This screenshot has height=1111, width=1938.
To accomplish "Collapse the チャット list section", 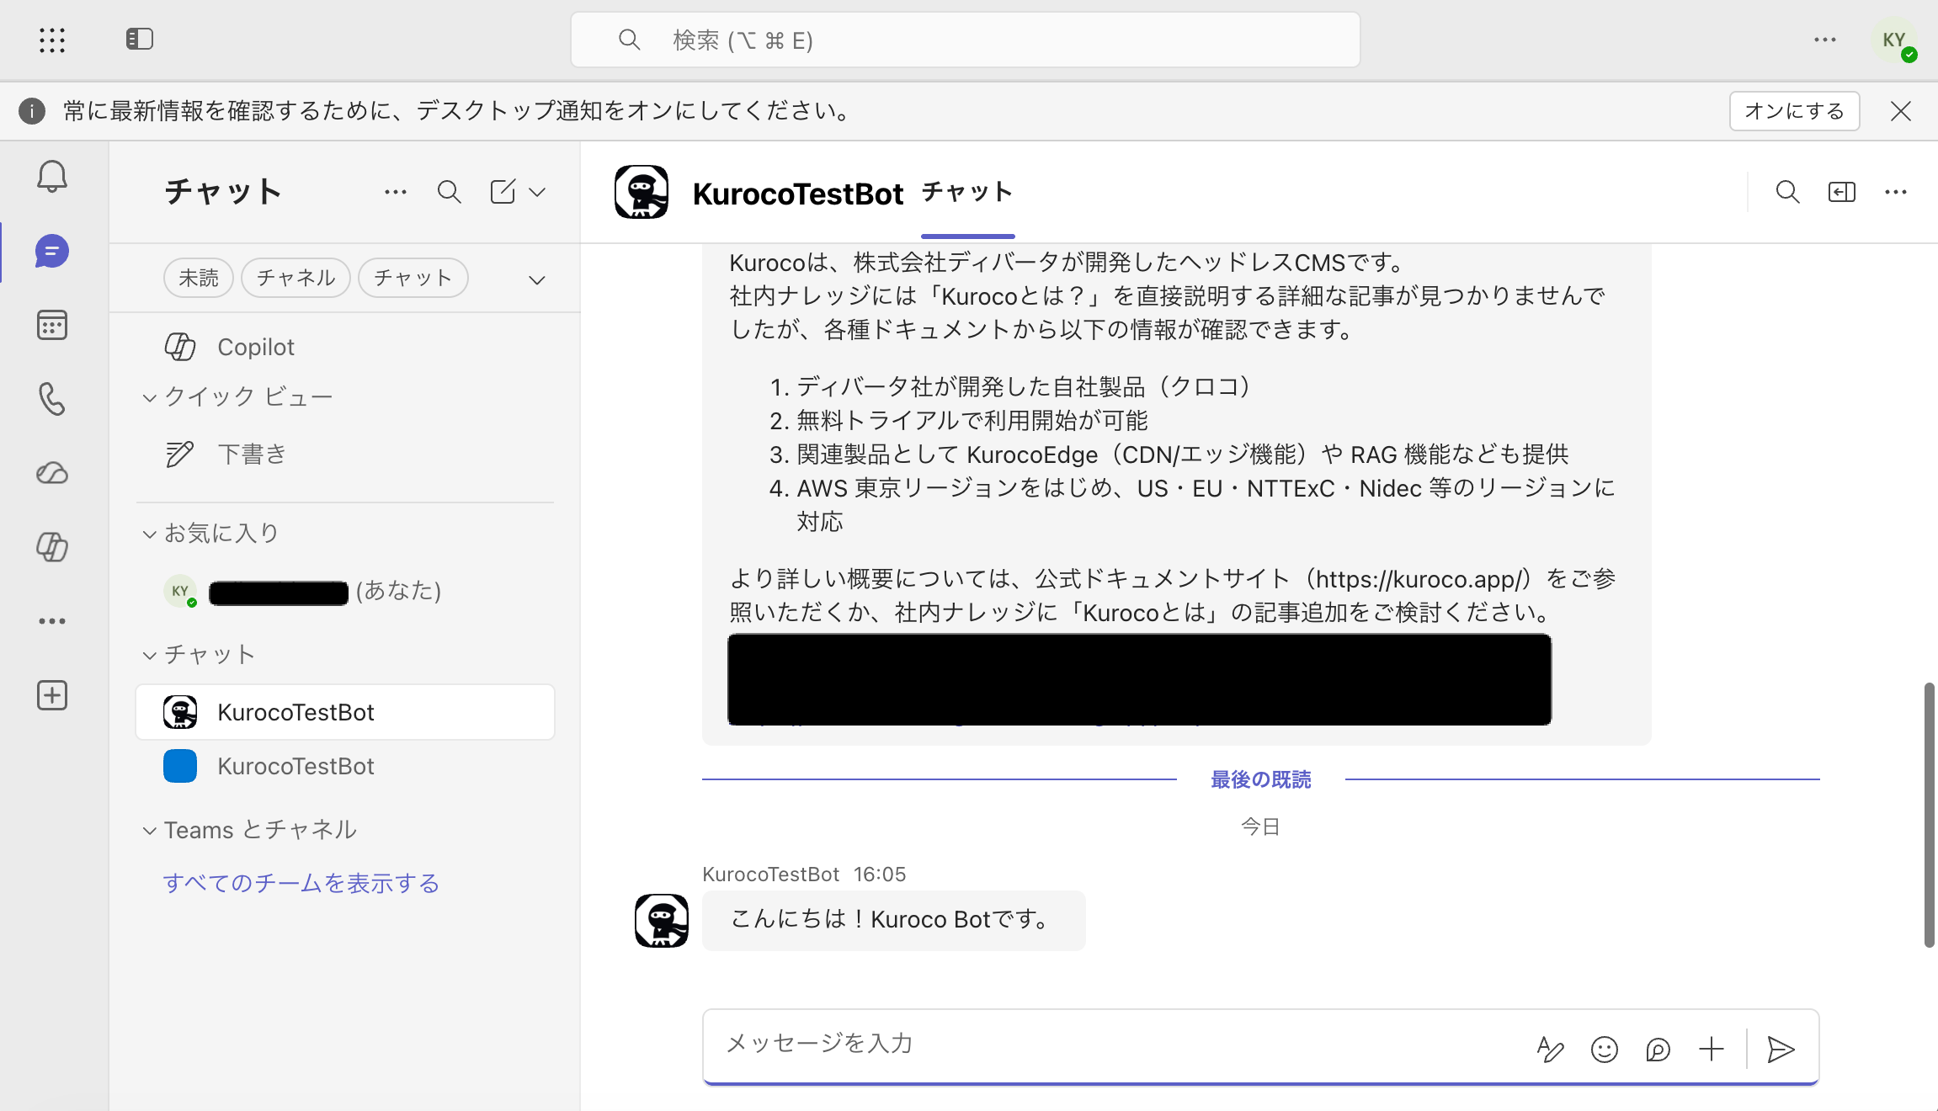I will pyautogui.click(x=150, y=655).
